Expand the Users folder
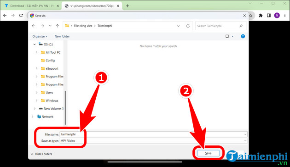 pos(37,93)
